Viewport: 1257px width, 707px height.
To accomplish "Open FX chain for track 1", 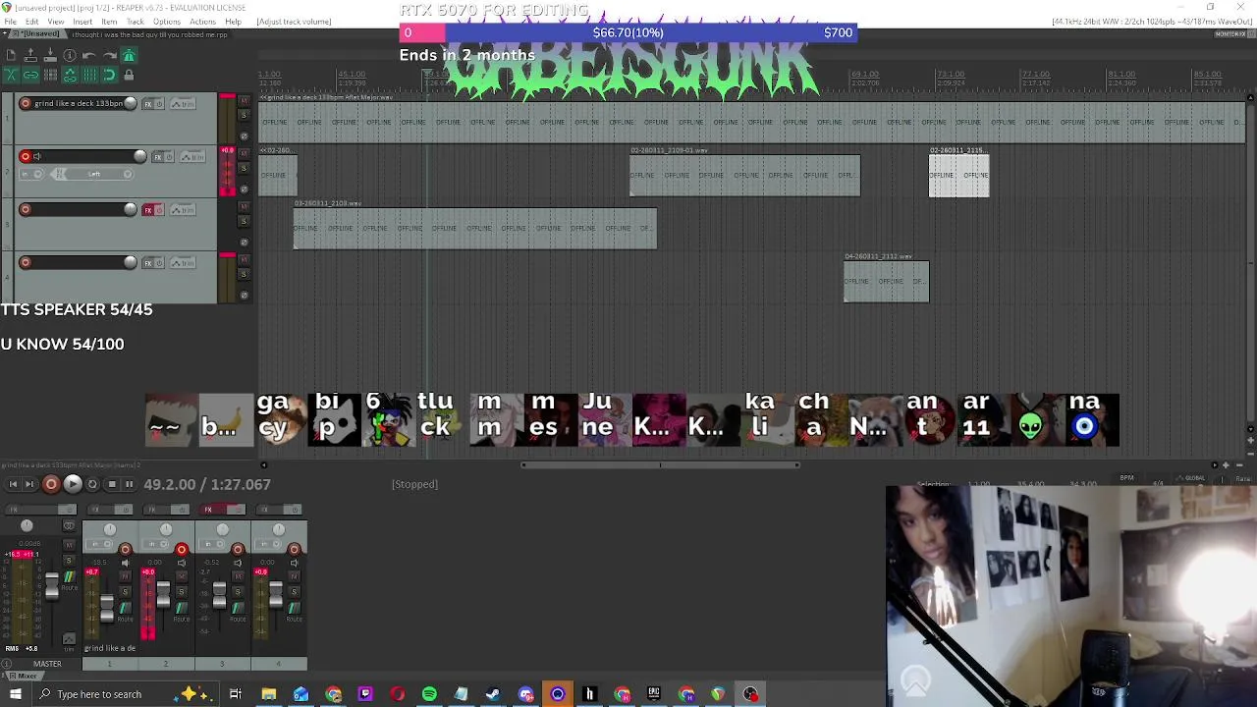I will (x=148, y=104).
